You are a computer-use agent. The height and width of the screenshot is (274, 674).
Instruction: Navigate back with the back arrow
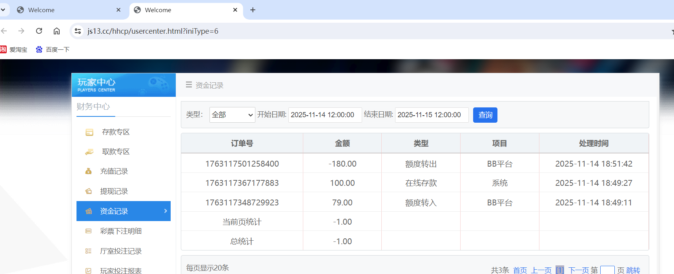(x=4, y=31)
